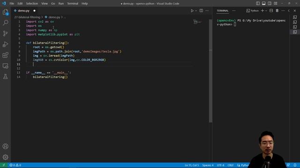Open new terminal launch profile dropdown
300x168 pixels.
[266, 11]
